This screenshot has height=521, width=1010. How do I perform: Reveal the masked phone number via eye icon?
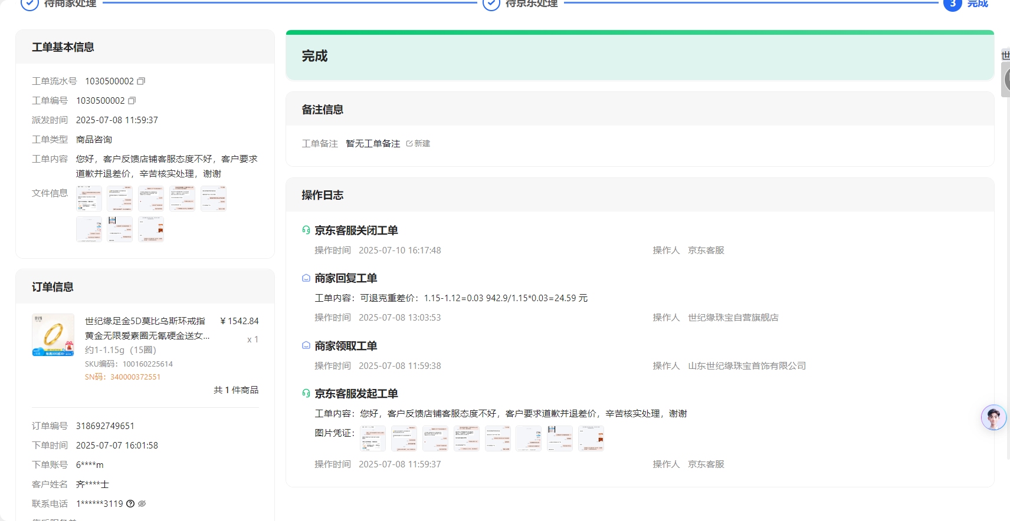[142, 504]
